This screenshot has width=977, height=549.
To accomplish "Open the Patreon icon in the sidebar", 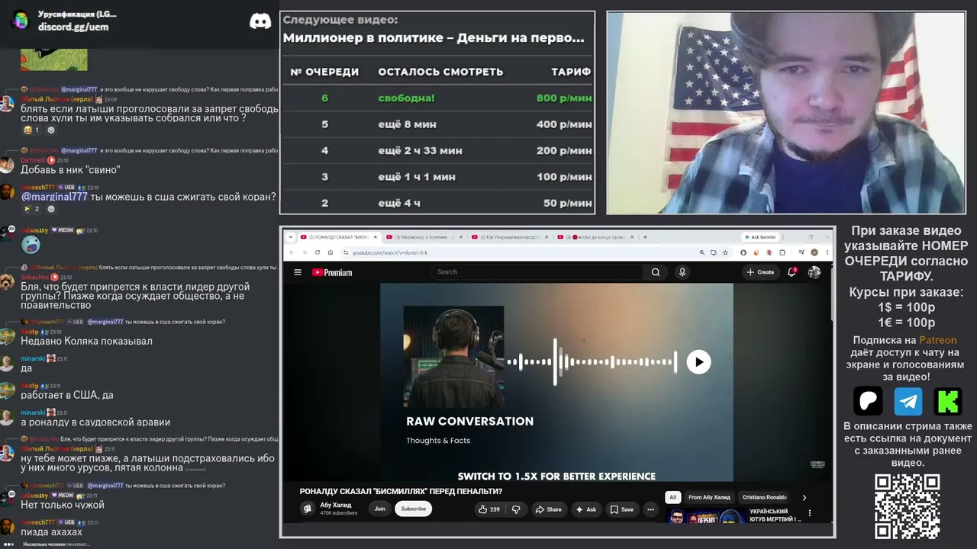I will 868,401.
